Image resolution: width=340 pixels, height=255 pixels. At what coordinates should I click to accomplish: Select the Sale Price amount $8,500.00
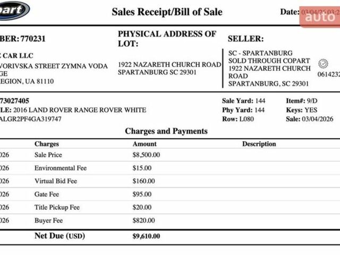146,155
